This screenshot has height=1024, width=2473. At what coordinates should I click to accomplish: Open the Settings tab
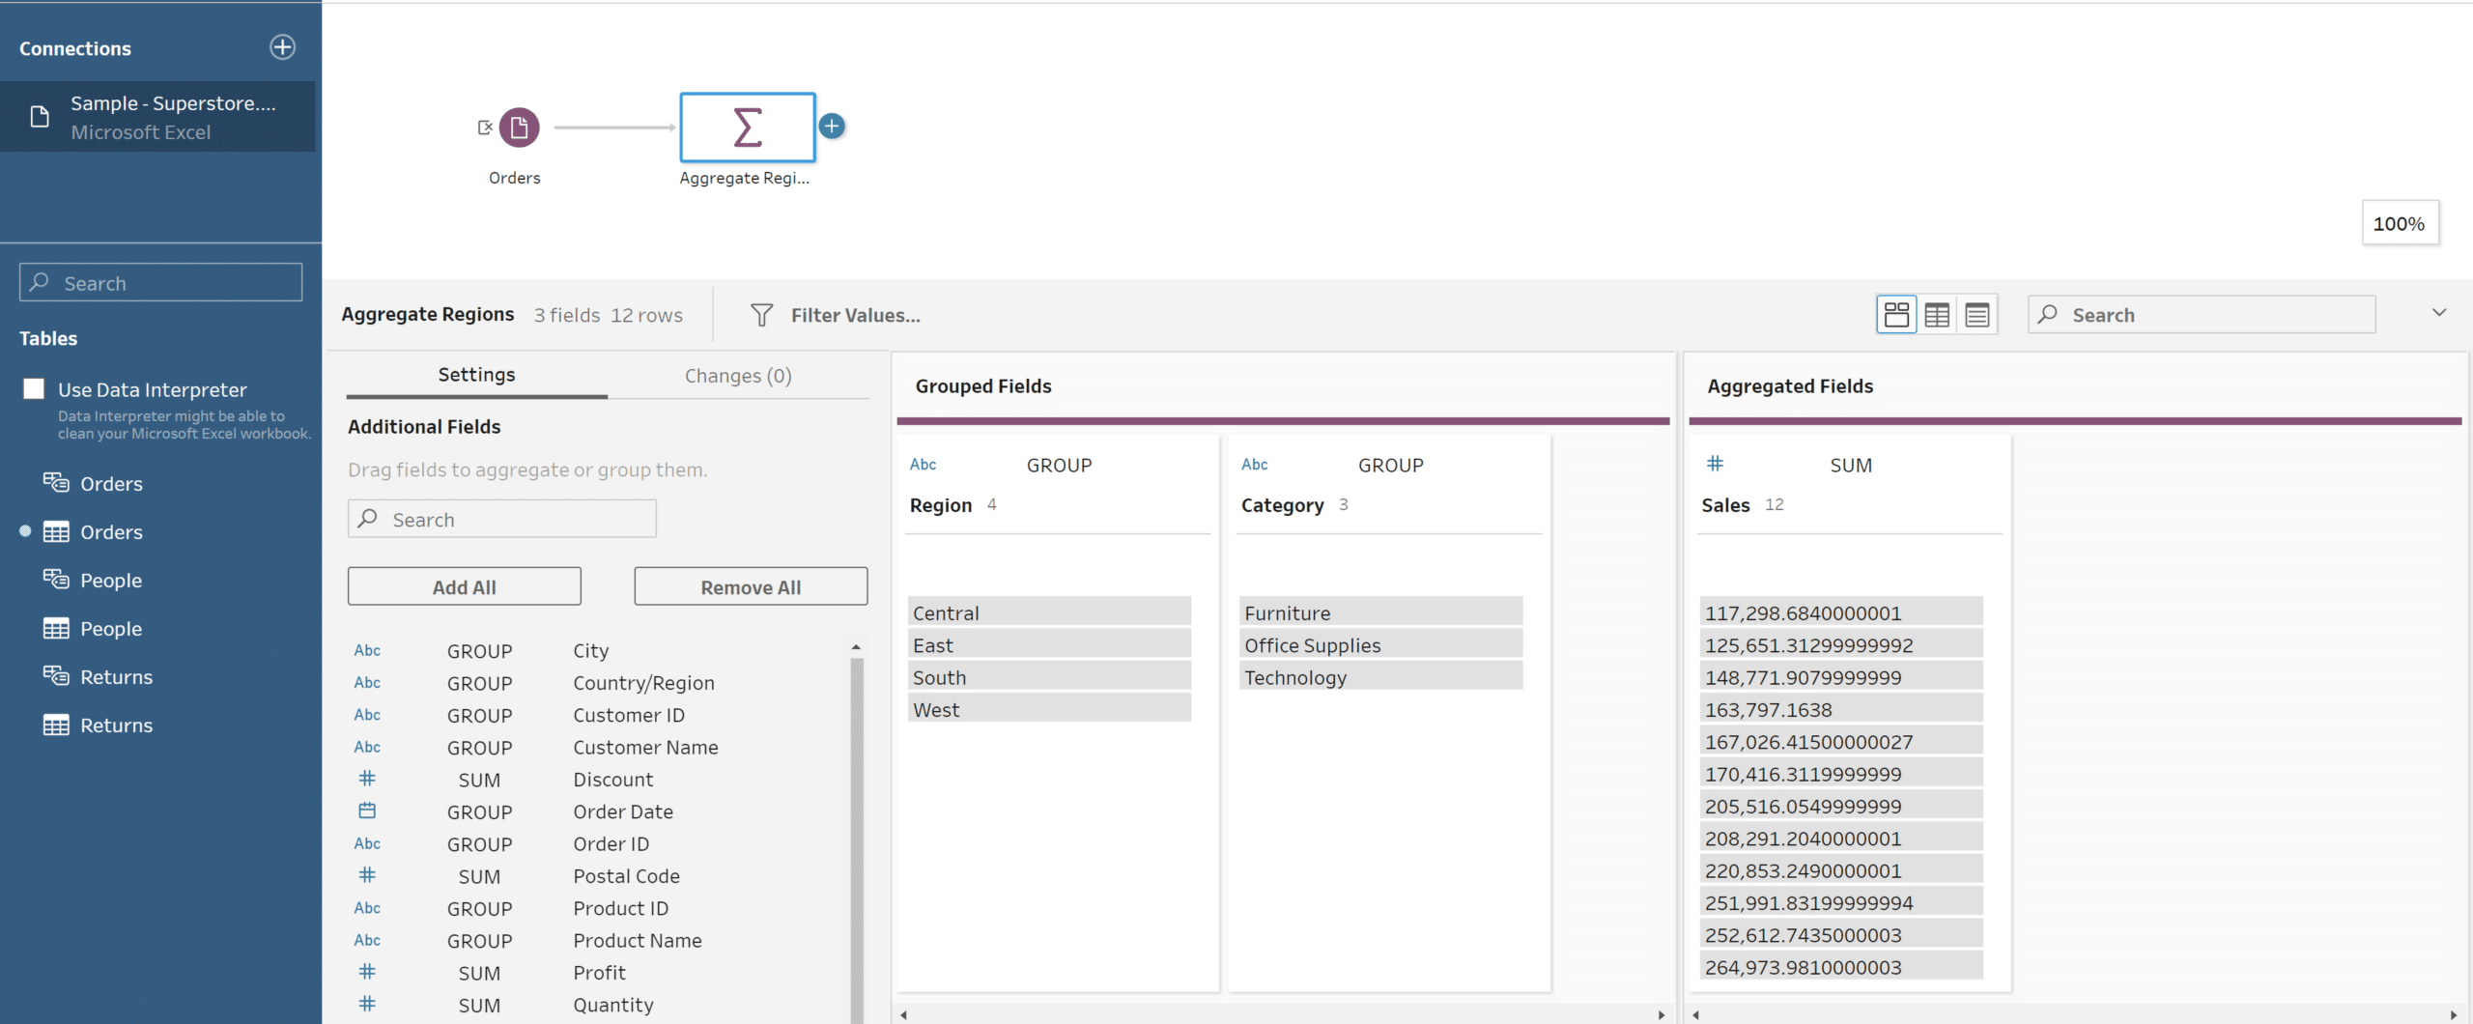476,375
